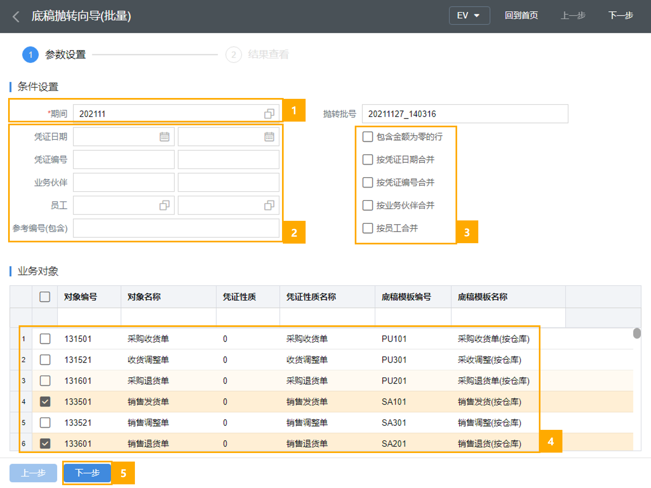Click 对象编号 column header
The width and height of the screenshot is (651, 488).
89,297
